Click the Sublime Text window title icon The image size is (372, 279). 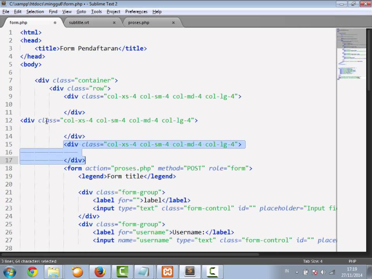click(3, 3)
